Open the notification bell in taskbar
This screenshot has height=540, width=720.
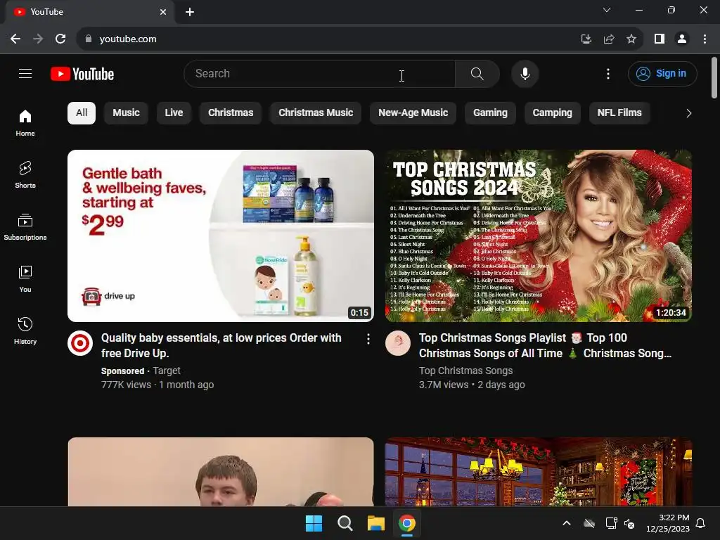700,523
